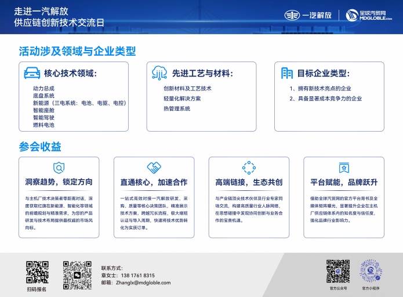Click the car icon beside 核心技术领域

pyautogui.click(x=32, y=73)
